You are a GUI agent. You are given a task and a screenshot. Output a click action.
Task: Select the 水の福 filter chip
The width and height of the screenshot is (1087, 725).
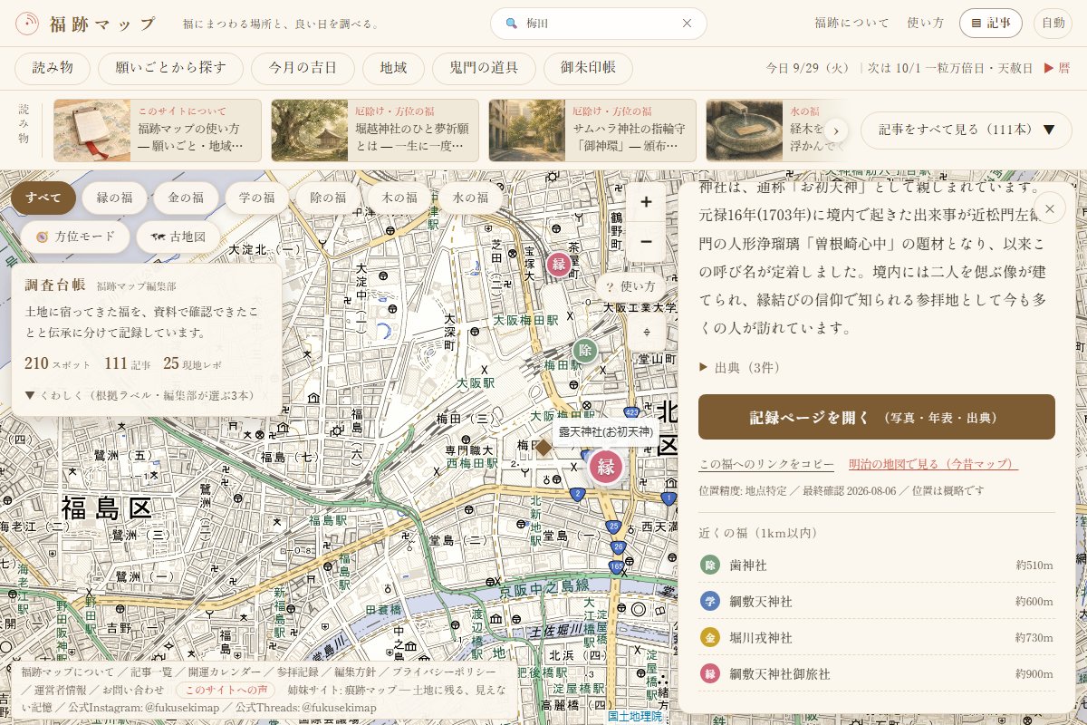pyautogui.click(x=470, y=198)
